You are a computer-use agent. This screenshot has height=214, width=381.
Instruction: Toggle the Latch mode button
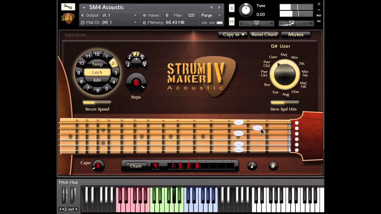(97, 72)
